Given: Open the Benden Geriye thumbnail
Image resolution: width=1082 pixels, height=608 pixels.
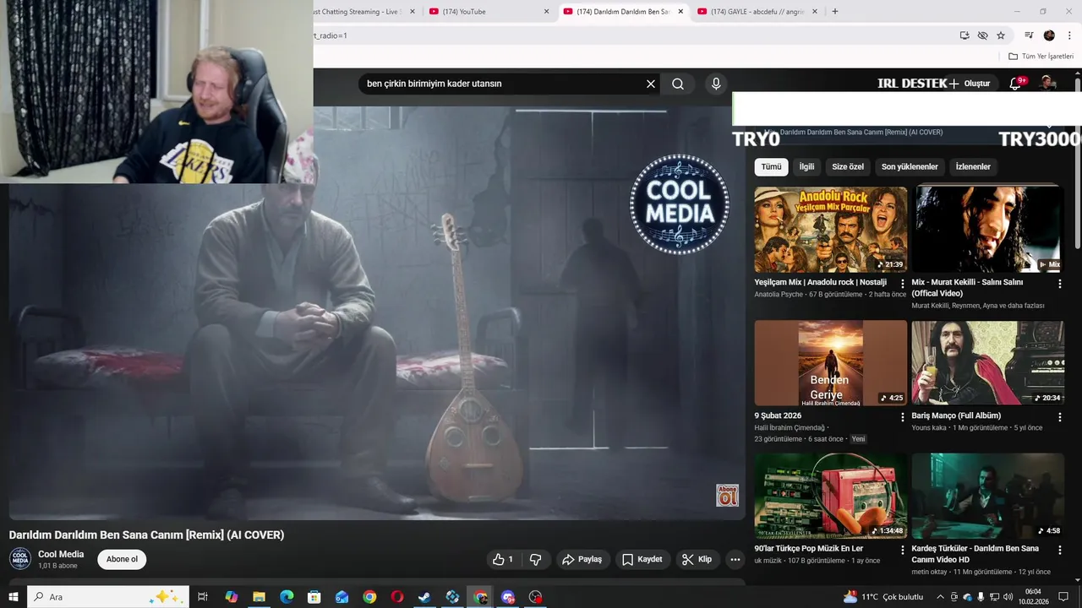Looking at the screenshot, I should tap(830, 362).
